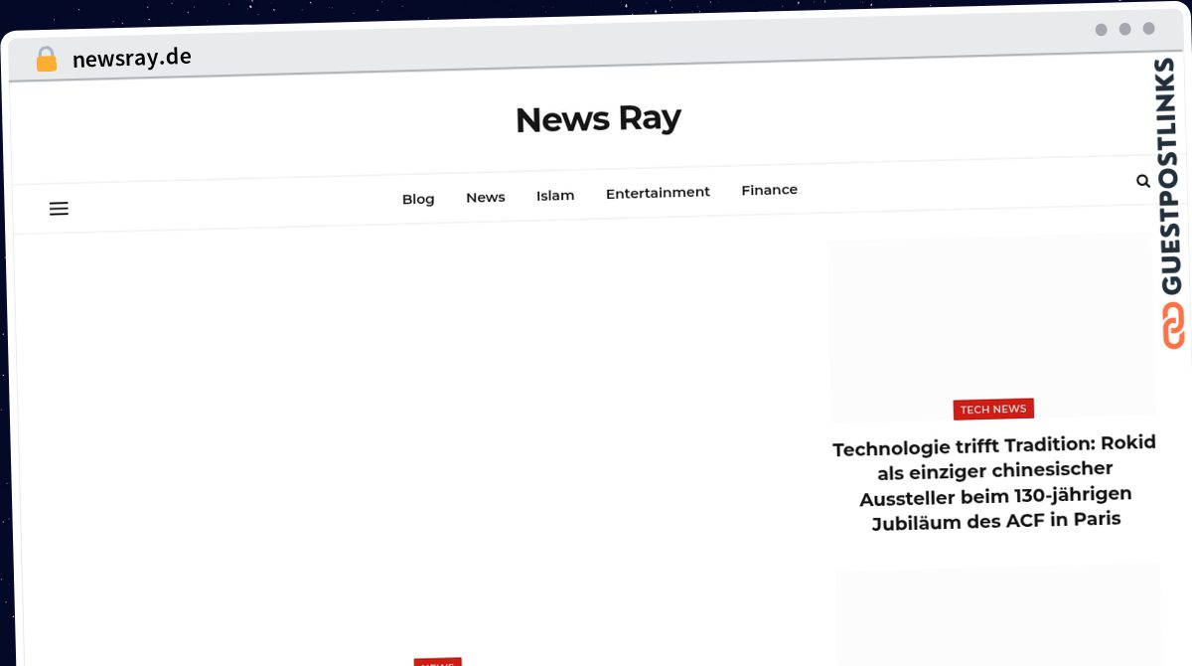Screen dimensions: 1192x666
Task: Click the red NEWS tag near page bottom
Action: [437, 662]
